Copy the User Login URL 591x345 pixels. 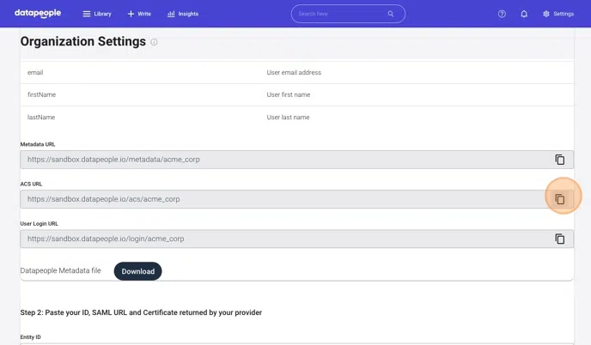pos(559,239)
